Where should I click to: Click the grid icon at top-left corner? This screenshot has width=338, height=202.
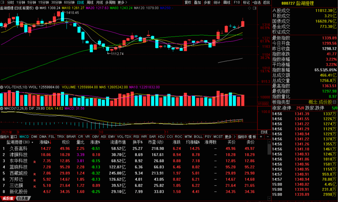coord(3,3)
